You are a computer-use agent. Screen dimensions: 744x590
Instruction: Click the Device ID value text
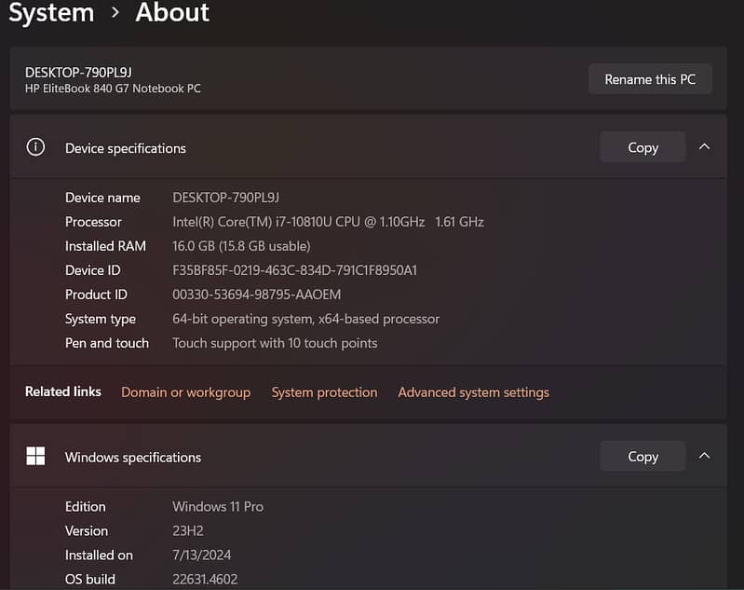[x=294, y=270]
